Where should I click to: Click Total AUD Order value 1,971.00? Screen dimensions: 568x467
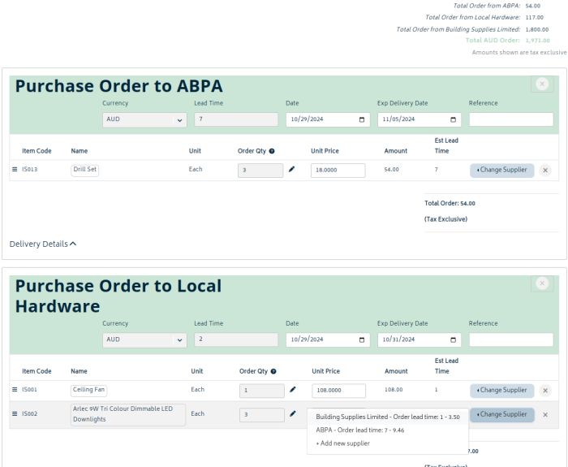click(x=537, y=41)
